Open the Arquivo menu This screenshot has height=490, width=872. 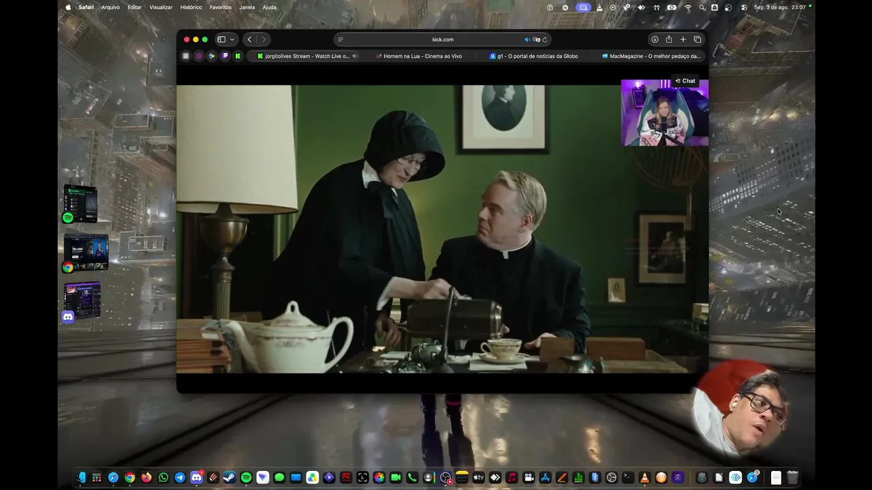pyautogui.click(x=110, y=7)
